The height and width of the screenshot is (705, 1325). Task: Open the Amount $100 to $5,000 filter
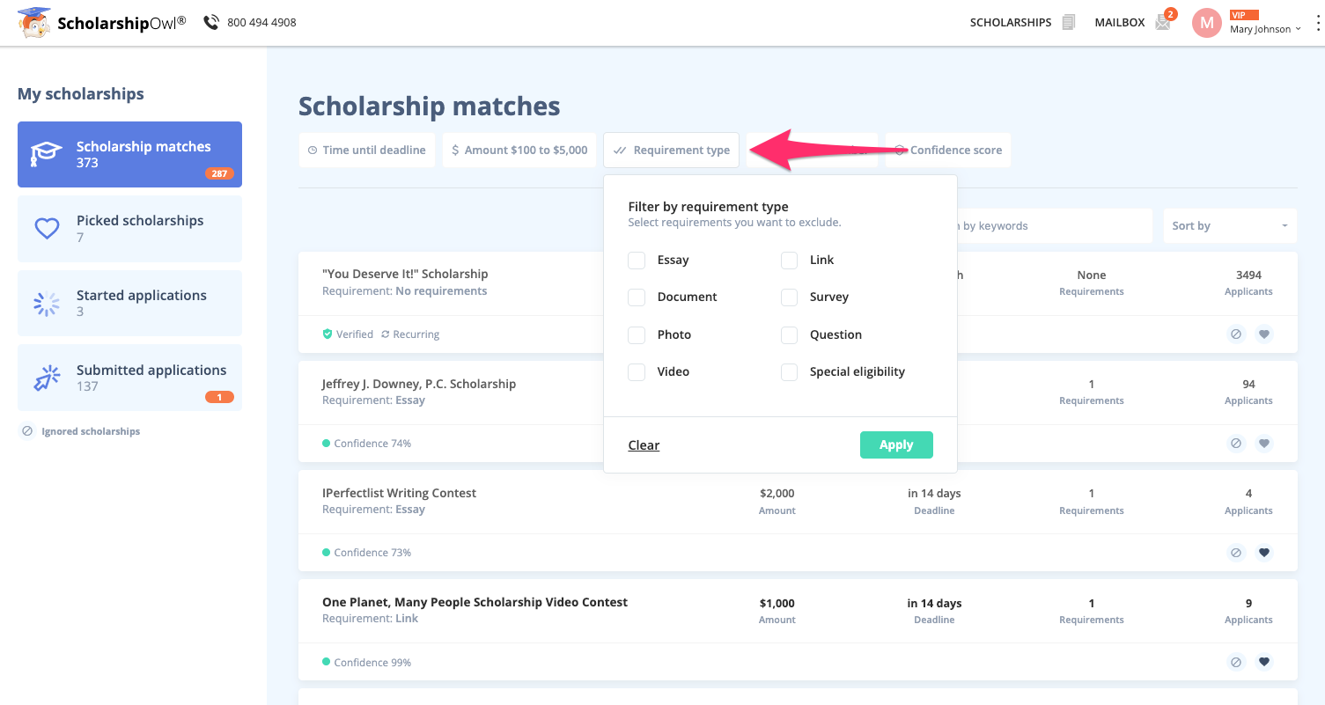pos(519,151)
